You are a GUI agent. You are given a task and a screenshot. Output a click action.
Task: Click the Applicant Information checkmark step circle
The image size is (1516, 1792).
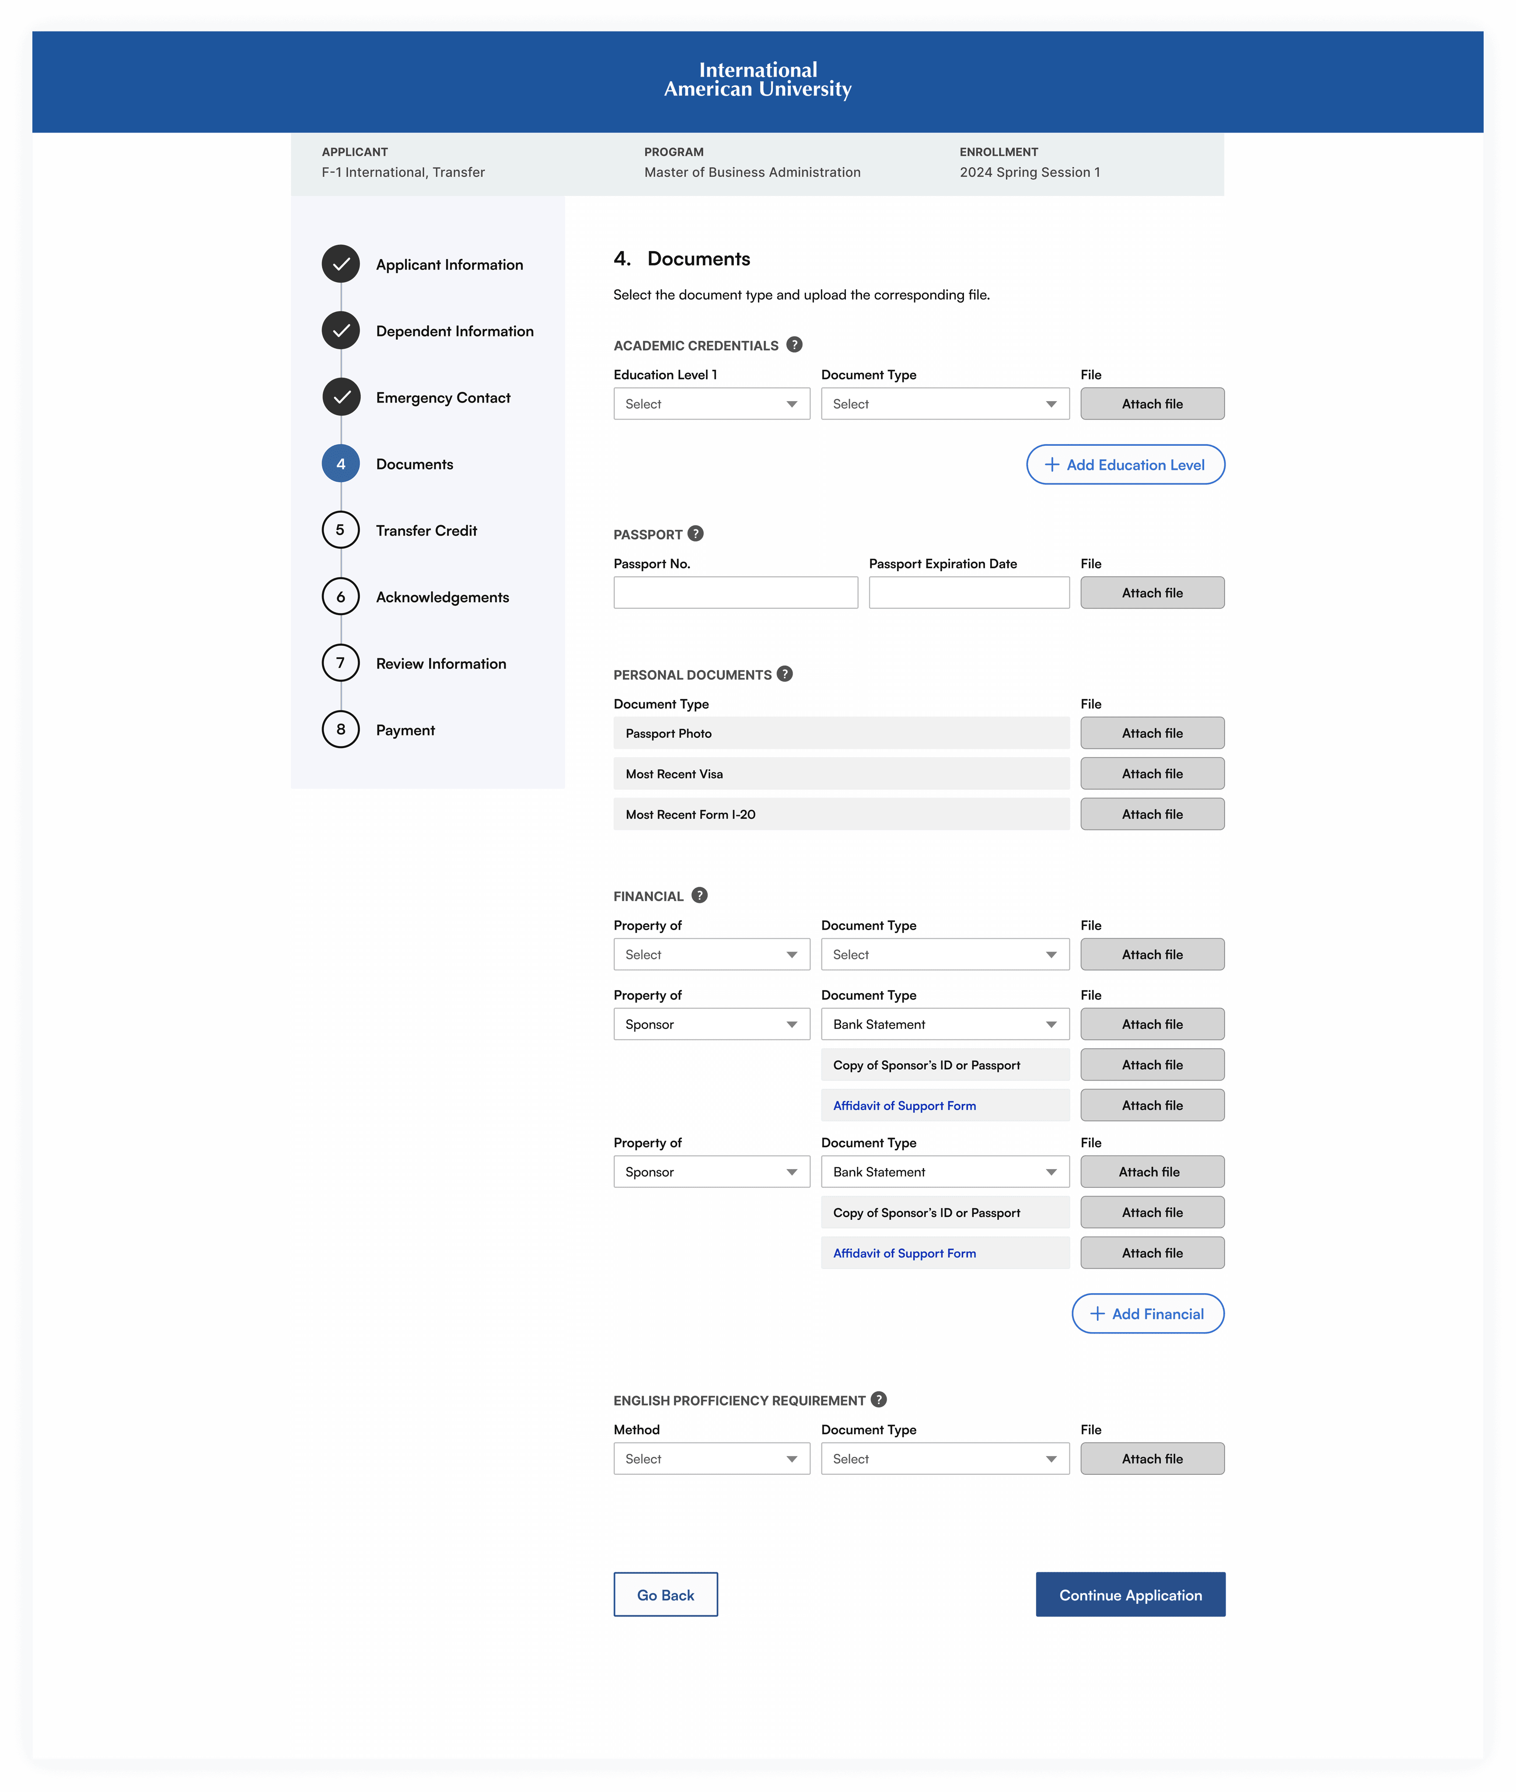[341, 264]
